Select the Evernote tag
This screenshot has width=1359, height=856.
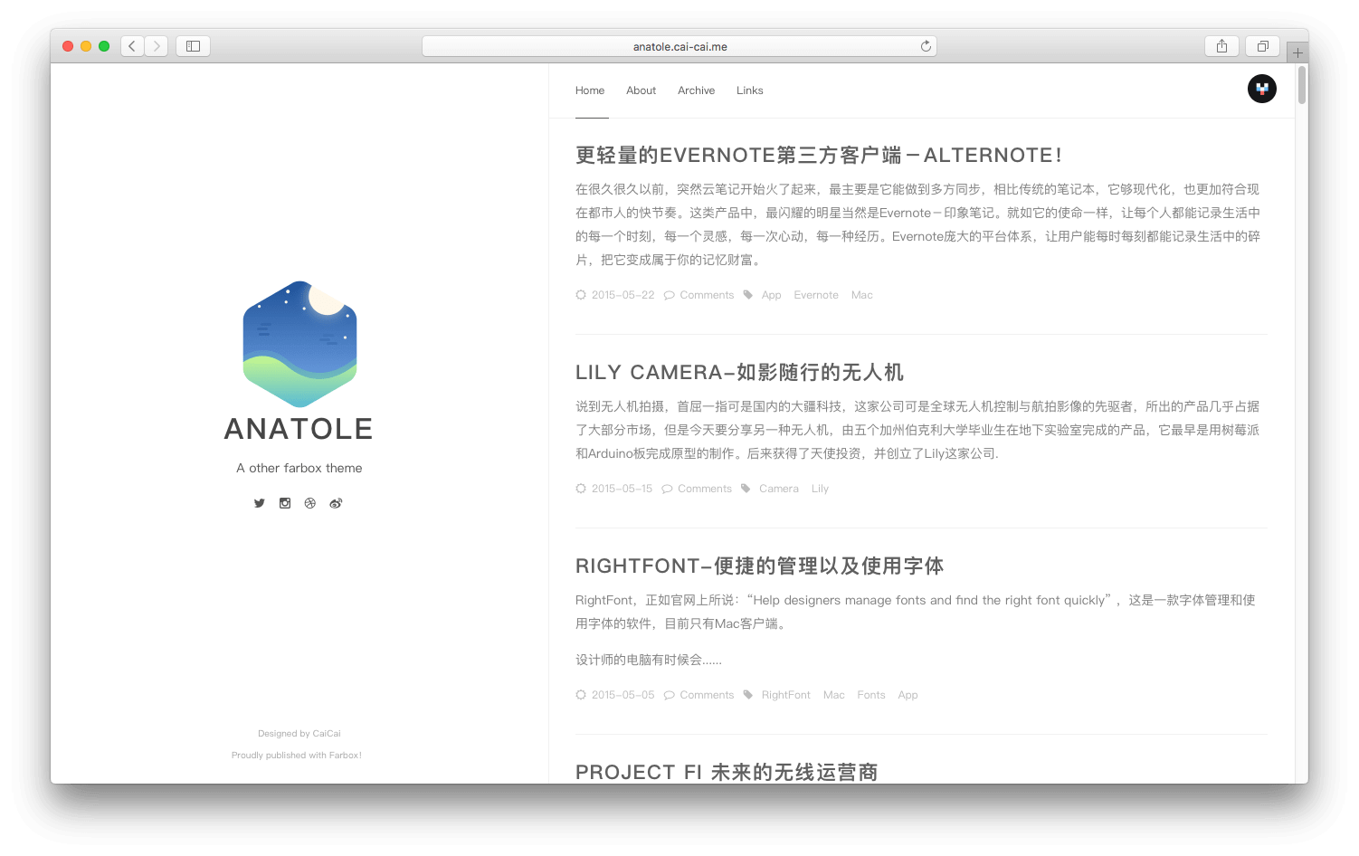pyautogui.click(x=816, y=295)
